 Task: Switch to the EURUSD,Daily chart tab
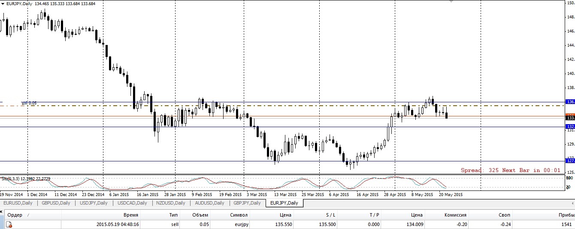point(18,203)
